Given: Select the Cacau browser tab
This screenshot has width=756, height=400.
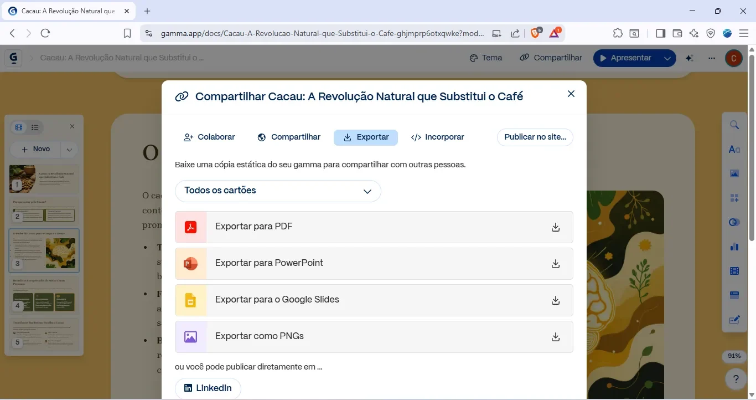Looking at the screenshot, I should [x=69, y=11].
